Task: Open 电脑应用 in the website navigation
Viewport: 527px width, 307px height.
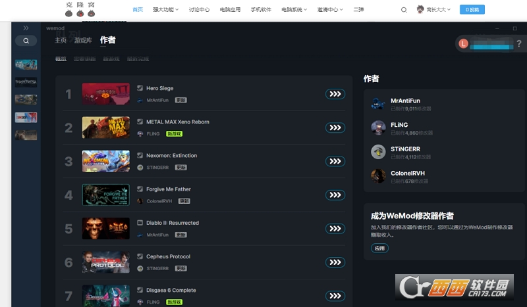Action: pyautogui.click(x=230, y=9)
